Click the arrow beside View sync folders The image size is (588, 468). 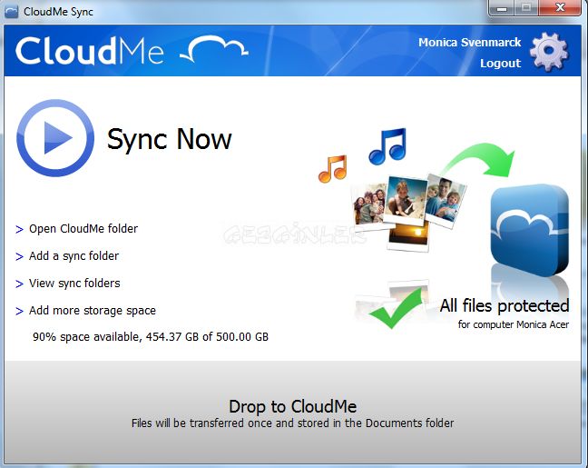point(19,284)
